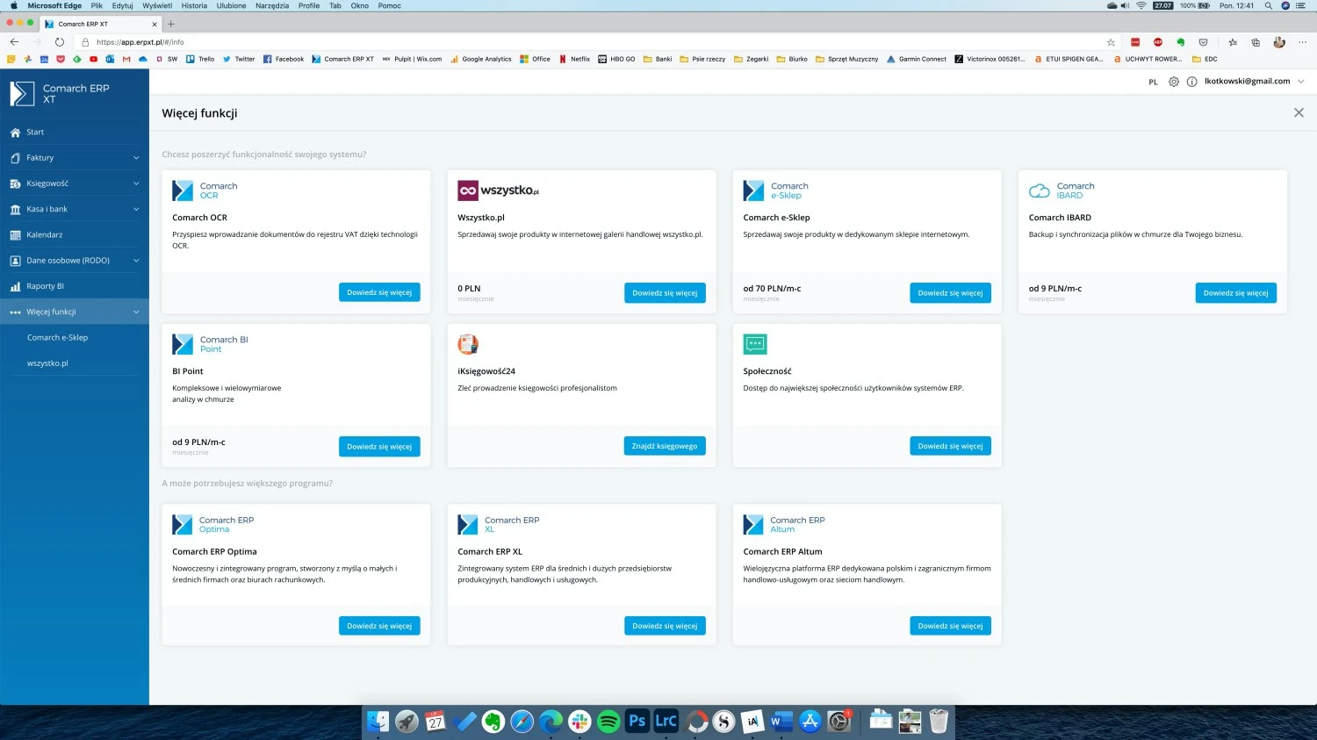Viewport: 1317px width, 740px height.
Task: Open the Ulubione menu in menu bar
Action: coord(232,5)
